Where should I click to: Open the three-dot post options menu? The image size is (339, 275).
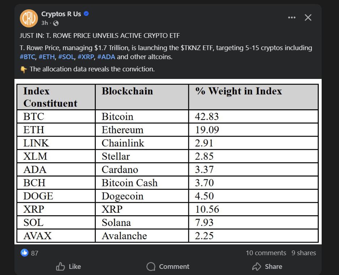point(292,18)
